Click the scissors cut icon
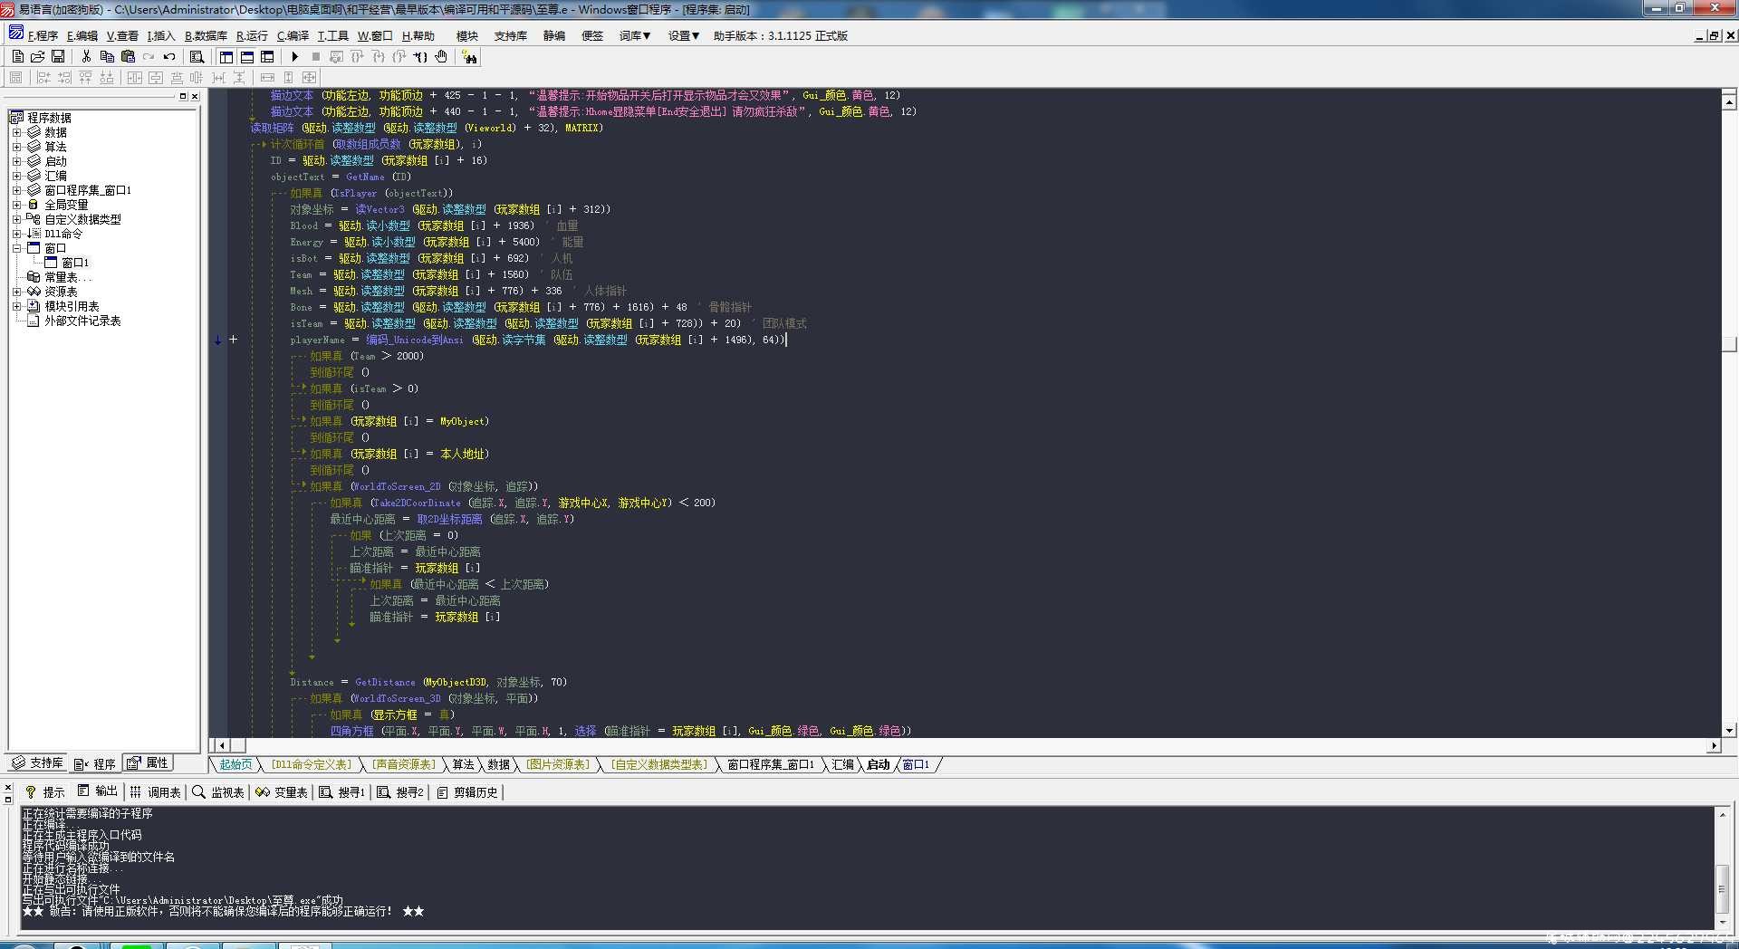 (86, 56)
